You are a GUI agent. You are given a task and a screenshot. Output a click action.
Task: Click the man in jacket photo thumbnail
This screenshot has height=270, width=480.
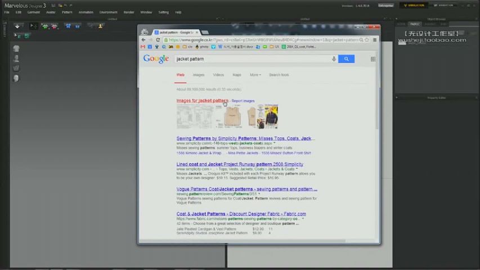pos(271,116)
